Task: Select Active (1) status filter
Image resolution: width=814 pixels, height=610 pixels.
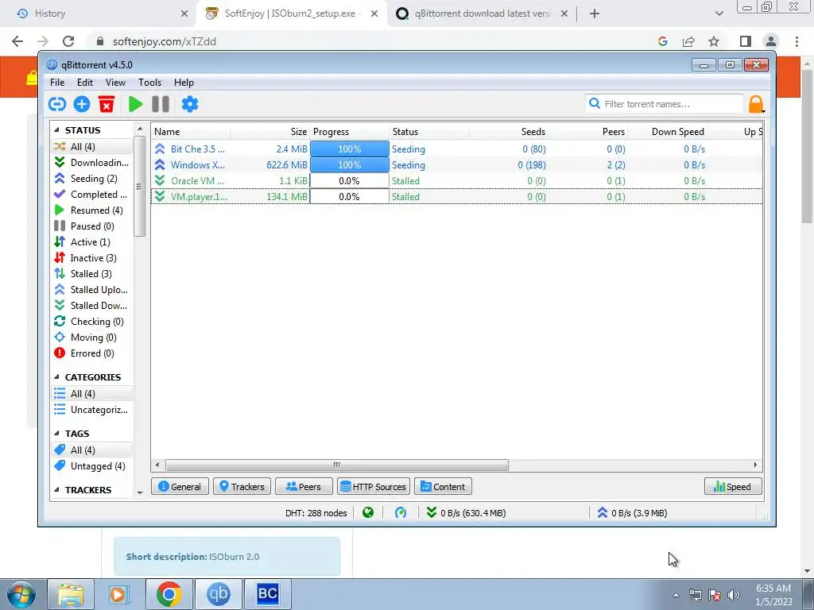Action: 92,242
